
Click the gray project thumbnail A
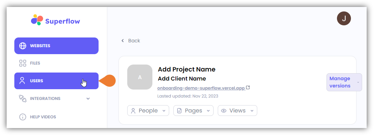[140, 77]
